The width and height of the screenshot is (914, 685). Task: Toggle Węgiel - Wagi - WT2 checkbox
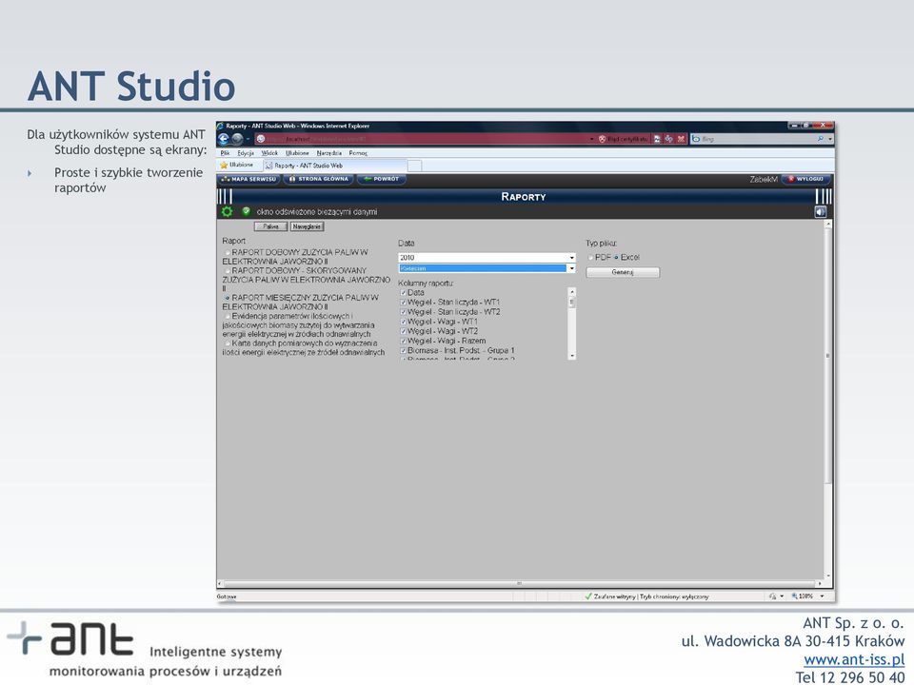pos(403,331)
